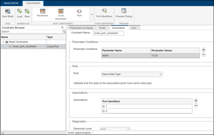Open Constraint Browser panel options circle
214x135 pixels.
pos(62,27)
